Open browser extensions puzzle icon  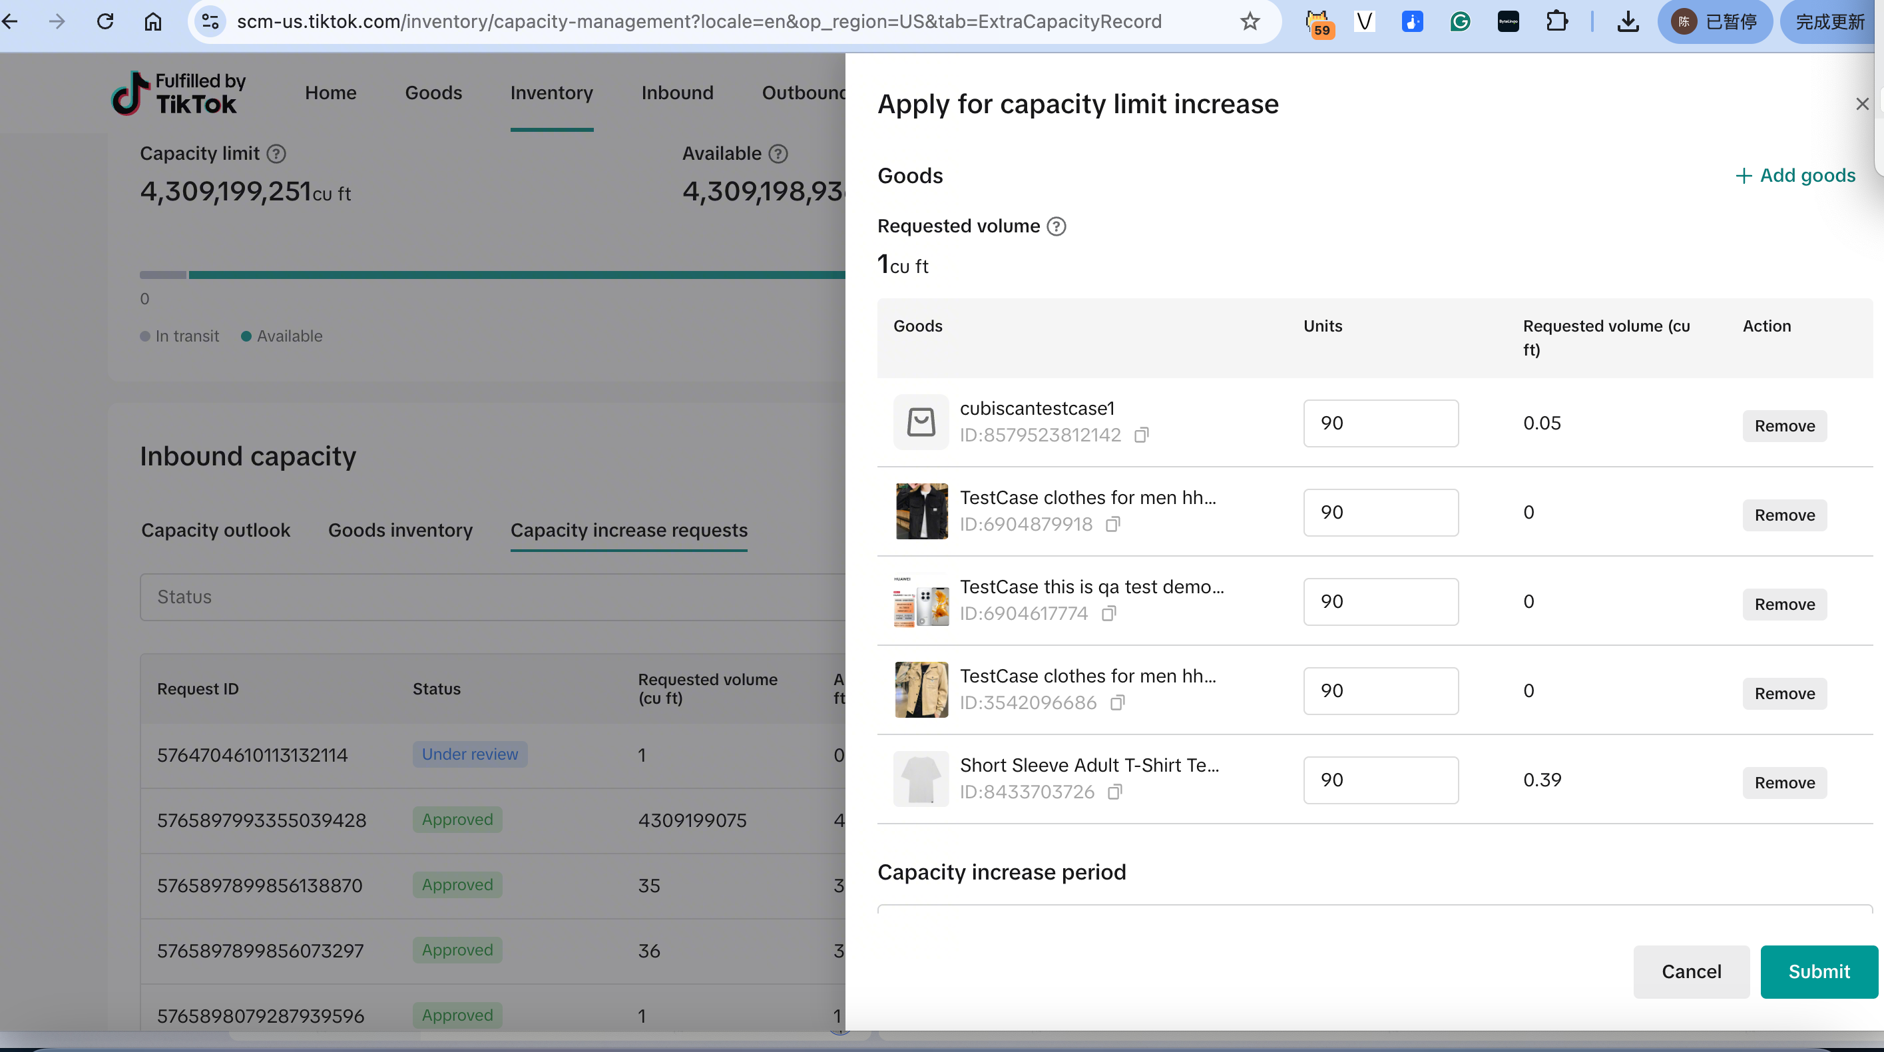(1556, 22)
